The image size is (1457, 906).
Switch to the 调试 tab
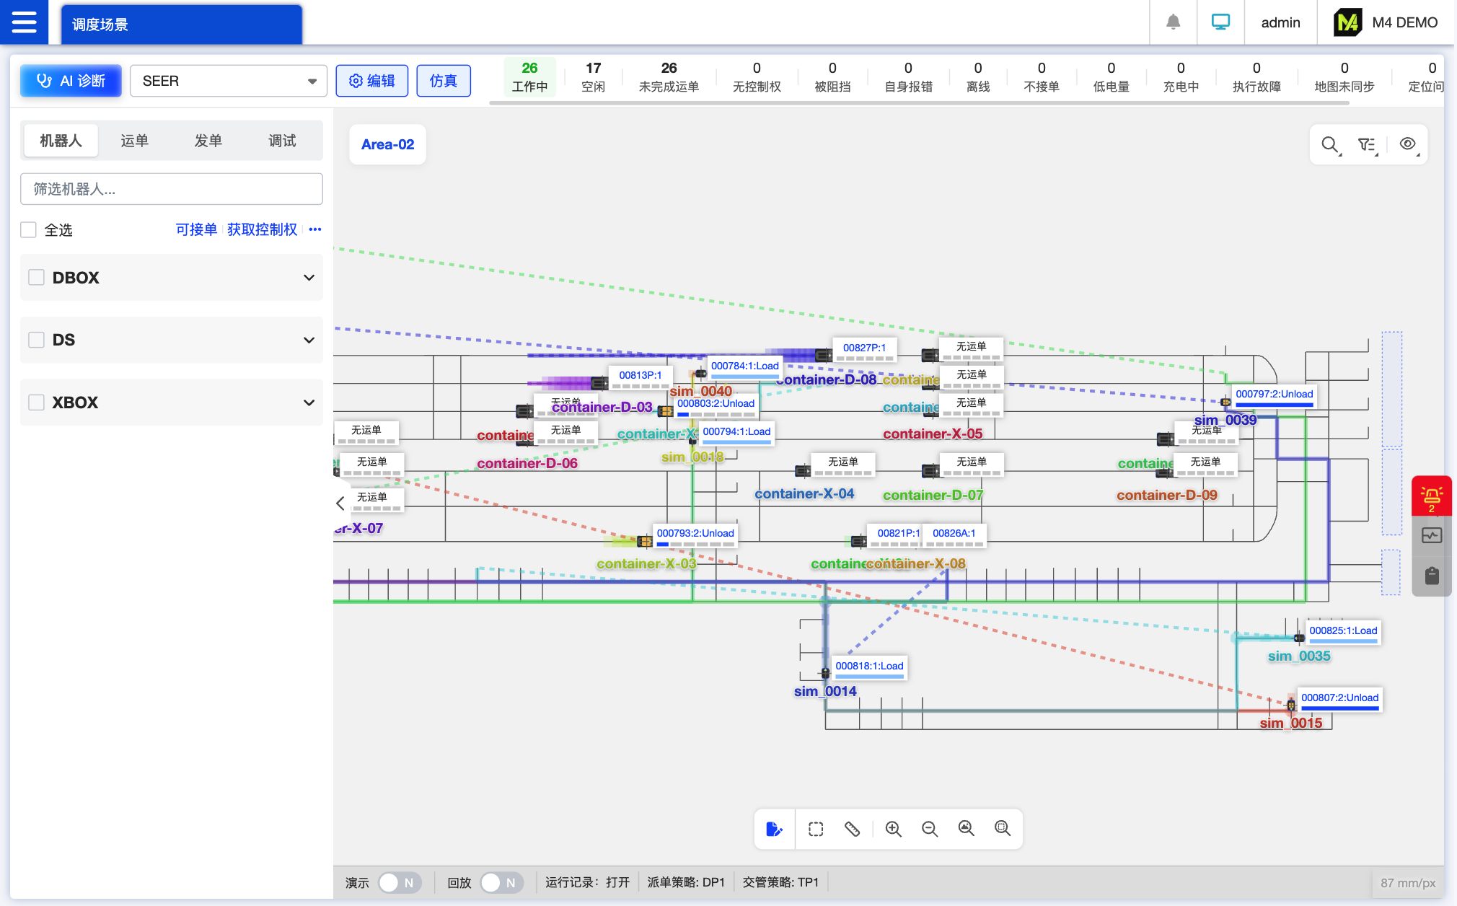(282, 141)
